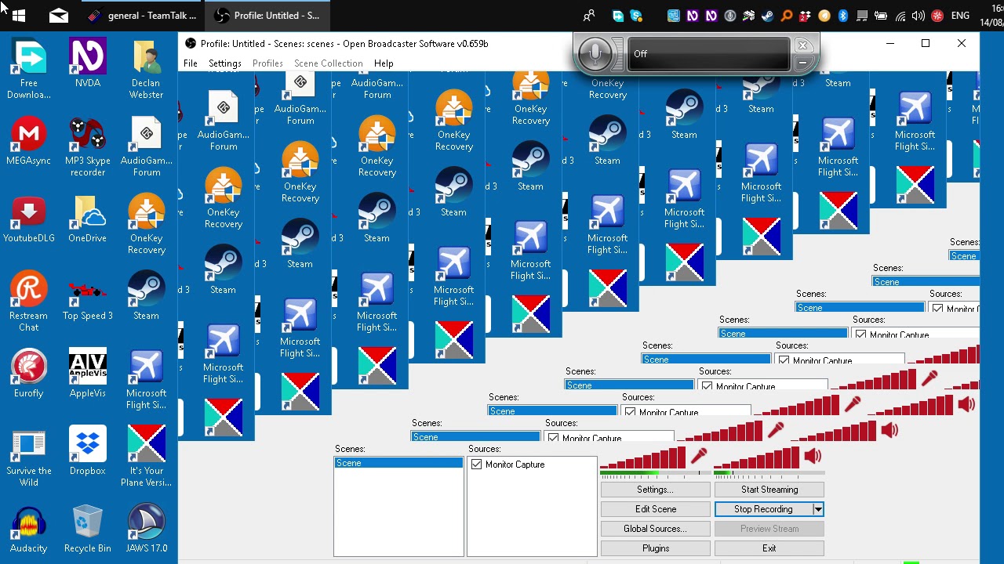1004x564 pixels.
Task: Open the Profiles menu
Action: tap(267, 63)
